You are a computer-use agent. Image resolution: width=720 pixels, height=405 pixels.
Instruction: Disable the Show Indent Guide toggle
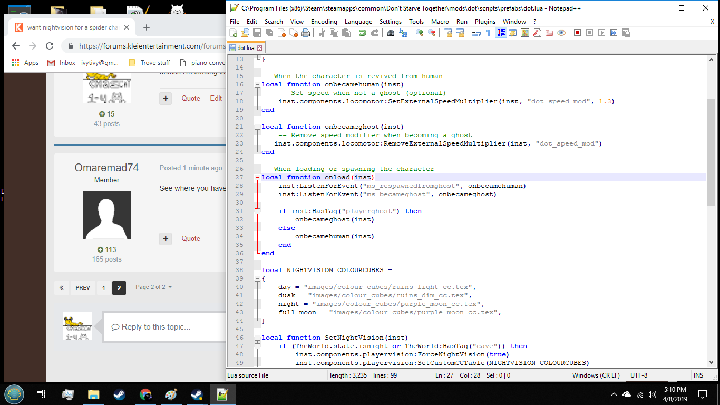[x=501, y=33]
